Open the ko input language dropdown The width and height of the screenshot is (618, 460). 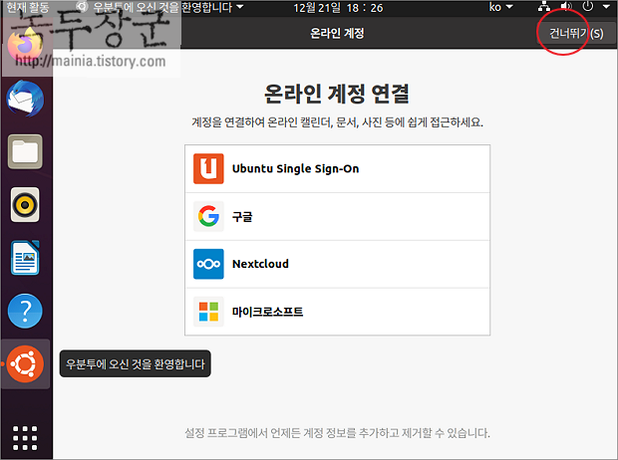point(501,7)
